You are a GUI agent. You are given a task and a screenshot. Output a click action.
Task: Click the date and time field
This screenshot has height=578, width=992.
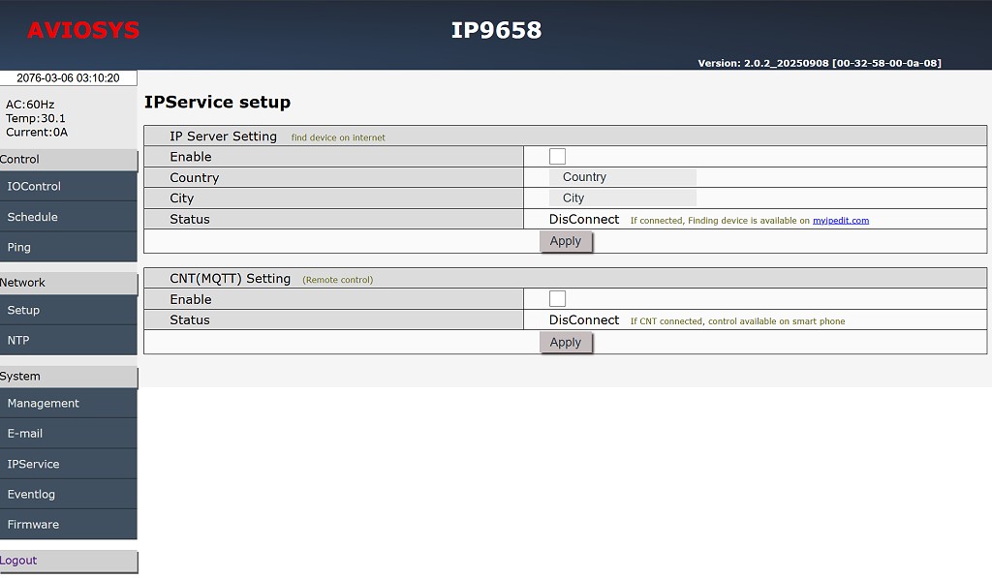[68, 78]
